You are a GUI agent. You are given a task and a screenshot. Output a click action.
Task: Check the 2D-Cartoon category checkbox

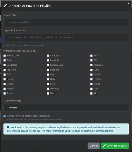[x=5, y=56]
